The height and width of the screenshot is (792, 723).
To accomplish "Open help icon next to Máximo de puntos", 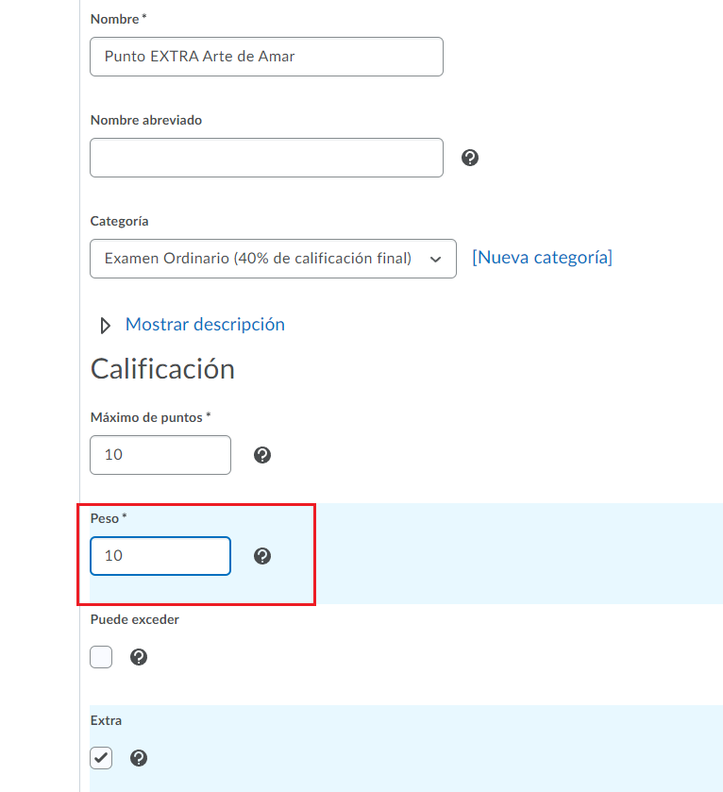I will click(x=263, y=455).
